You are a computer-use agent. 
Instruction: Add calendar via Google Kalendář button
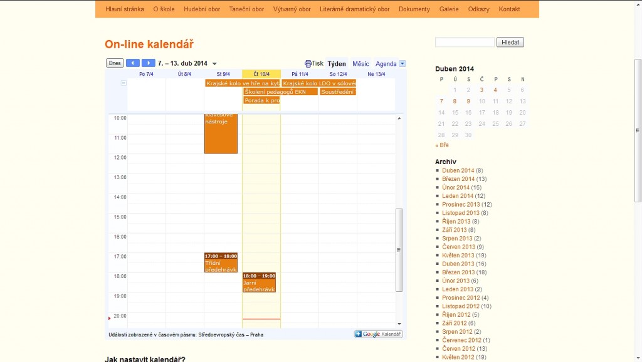378,334
